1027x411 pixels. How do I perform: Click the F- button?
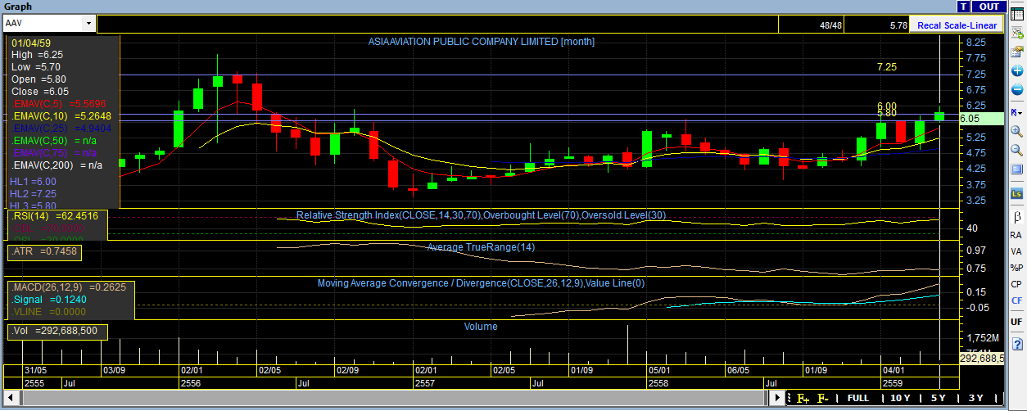click(823, 398)
